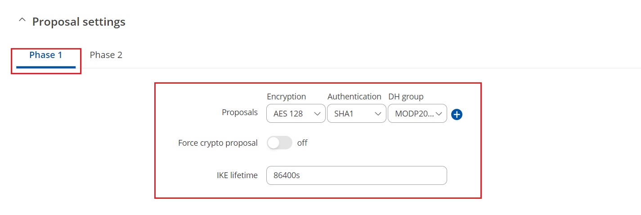This screenshot has height=215, width=641.
Task: Add another proposal with the plus icon
Action: point(457,115)
